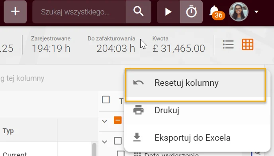Viewport: 274px width, 156px height.
Task: Click the '204:03 h' Do zafakturowania value
Action: coord(116,48)
